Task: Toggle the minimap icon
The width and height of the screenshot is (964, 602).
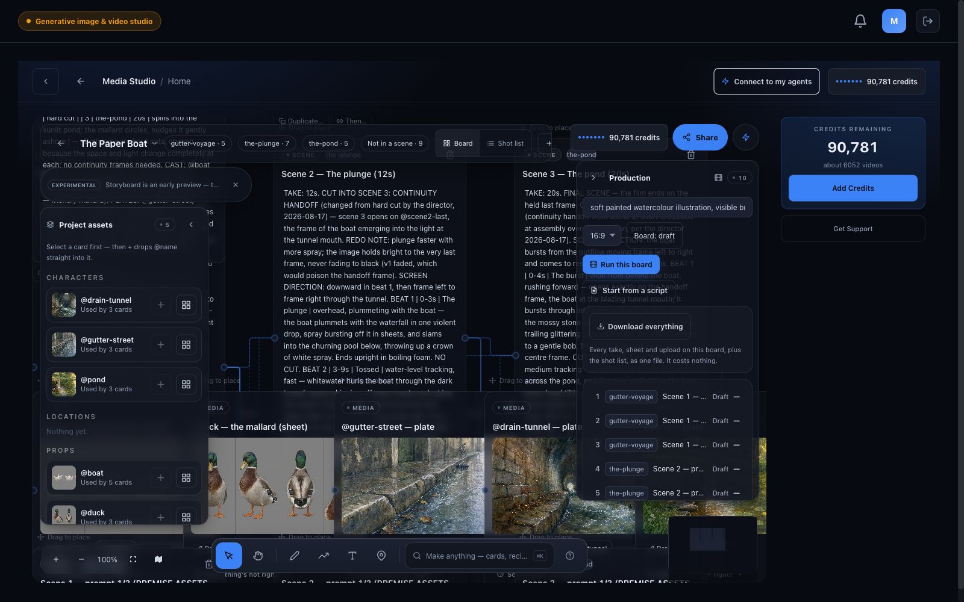Action: [158, 559]
